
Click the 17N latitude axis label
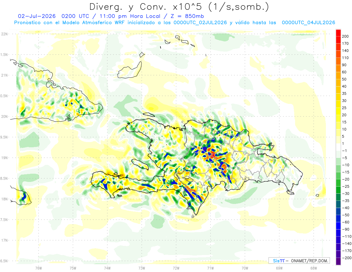click(x=4, y=240)
